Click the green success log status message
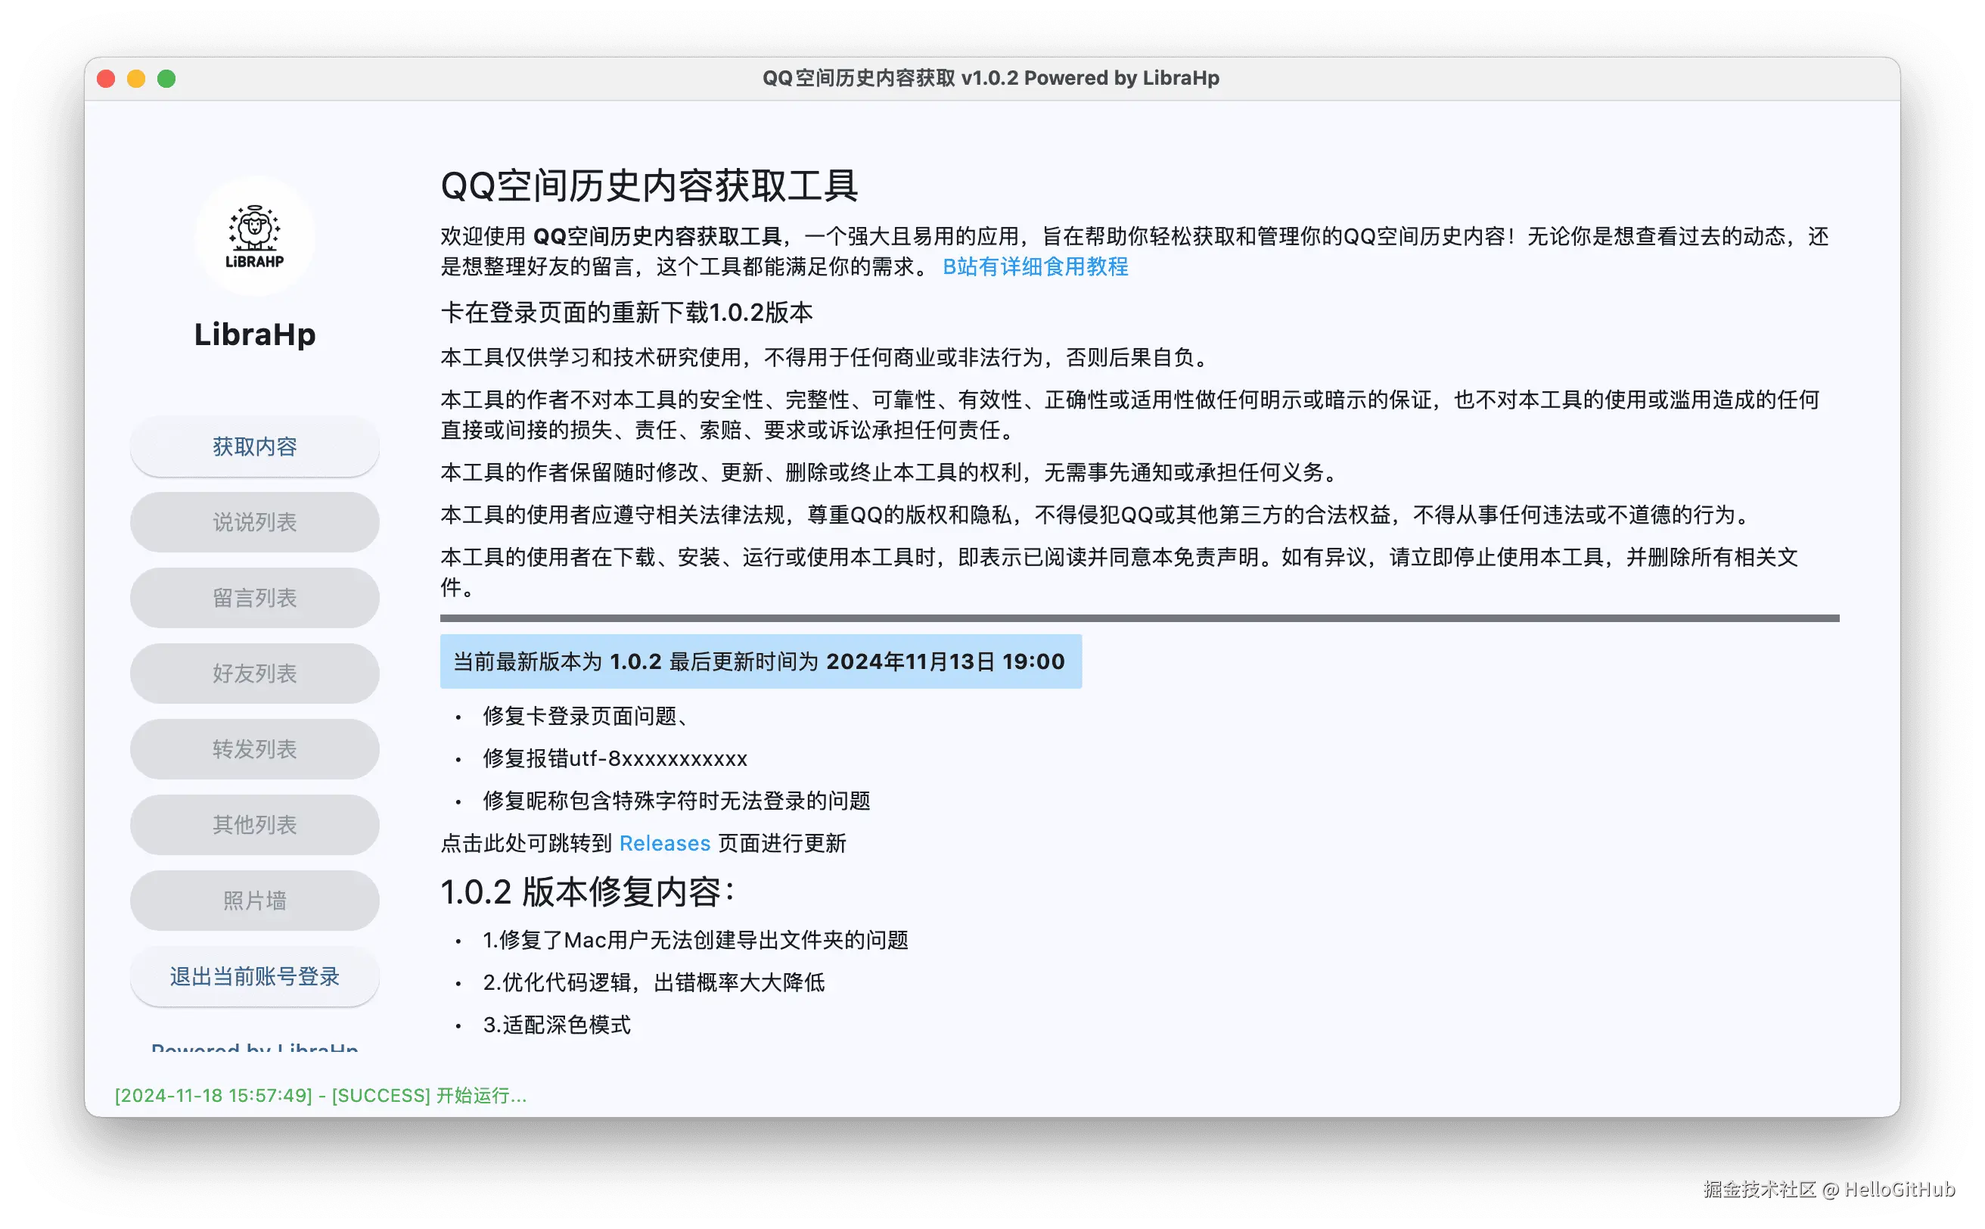Screen dimensions: 1985x1229 [x=320, y=1095]
